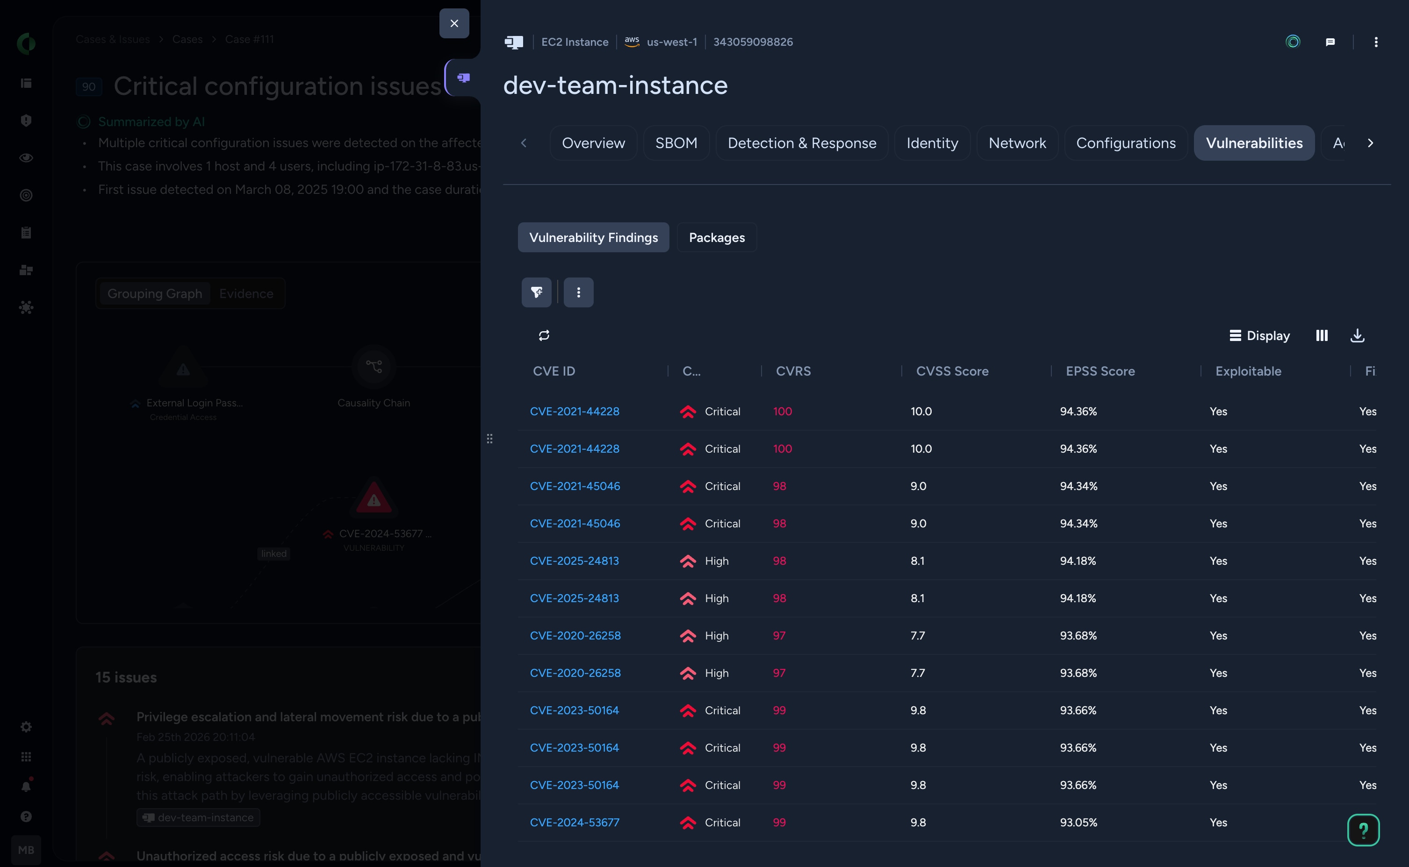The image size is (1409, 867).
Task: Click the filter icon above the findings table
Action: (536, 292)
